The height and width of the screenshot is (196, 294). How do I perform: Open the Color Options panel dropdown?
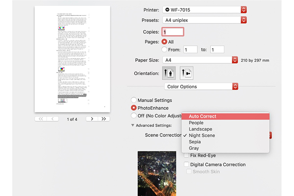pos(201,86)
